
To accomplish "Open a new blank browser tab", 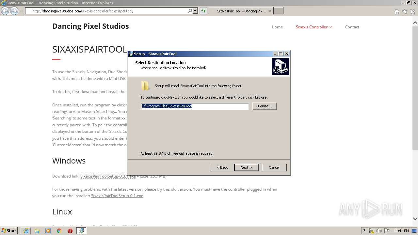I will [278, 11].
